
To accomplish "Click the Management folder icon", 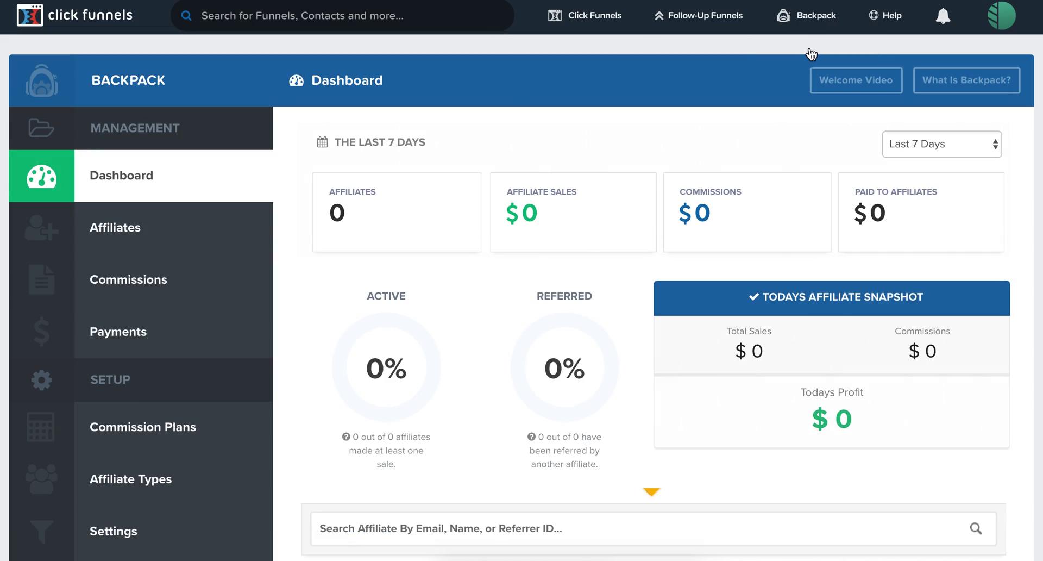I will pos(41,128).
